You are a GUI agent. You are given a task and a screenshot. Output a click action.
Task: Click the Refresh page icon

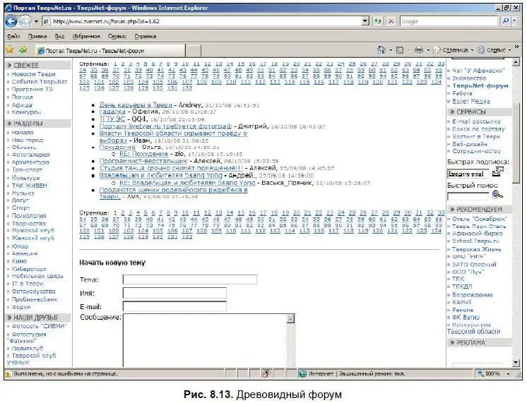coord(378,21)
